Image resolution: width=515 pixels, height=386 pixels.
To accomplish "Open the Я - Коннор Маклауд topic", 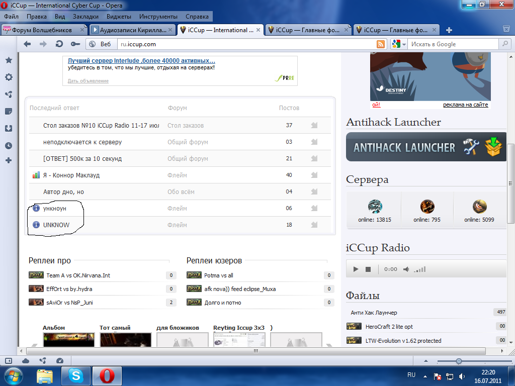I will coord(71,175).
